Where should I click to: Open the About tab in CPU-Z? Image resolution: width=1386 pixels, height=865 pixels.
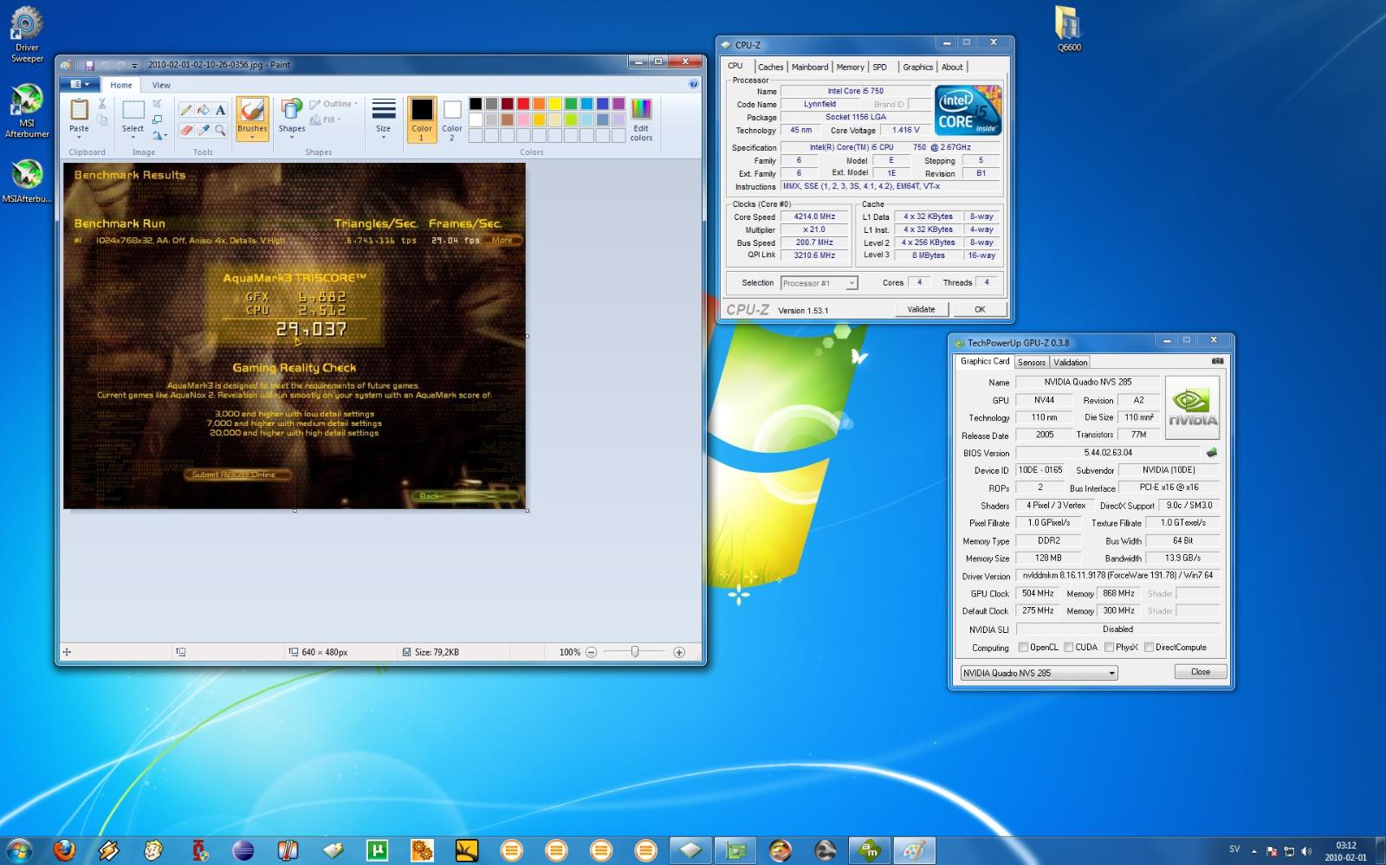pos(952,67)
